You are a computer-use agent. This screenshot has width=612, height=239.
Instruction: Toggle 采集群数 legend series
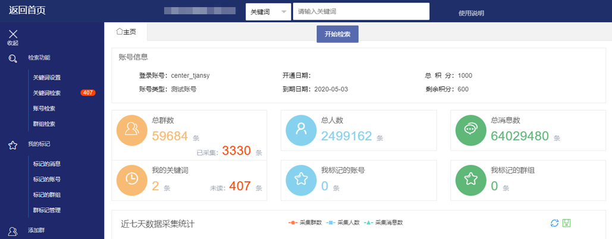[x=305, y=223]
